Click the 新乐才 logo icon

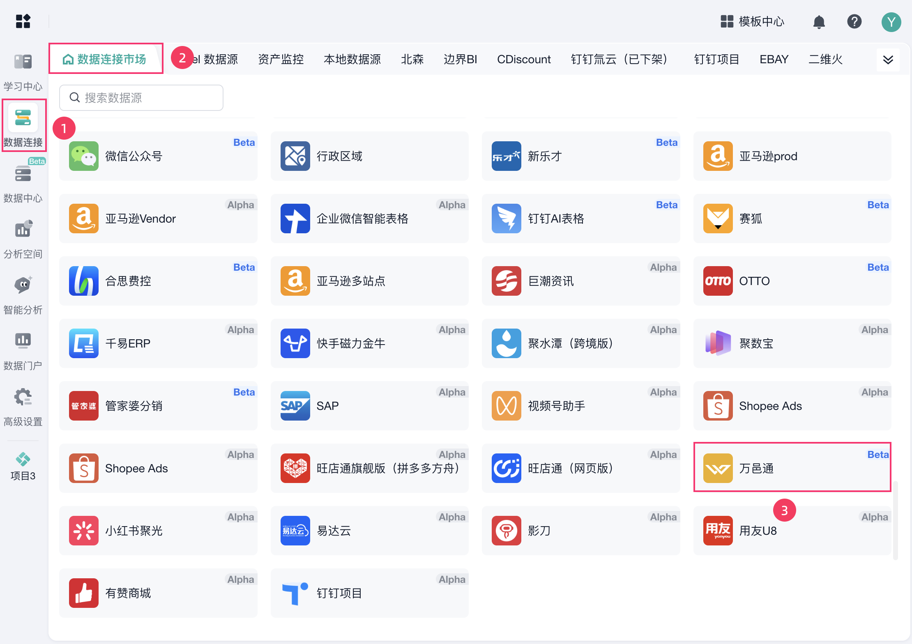506,156
